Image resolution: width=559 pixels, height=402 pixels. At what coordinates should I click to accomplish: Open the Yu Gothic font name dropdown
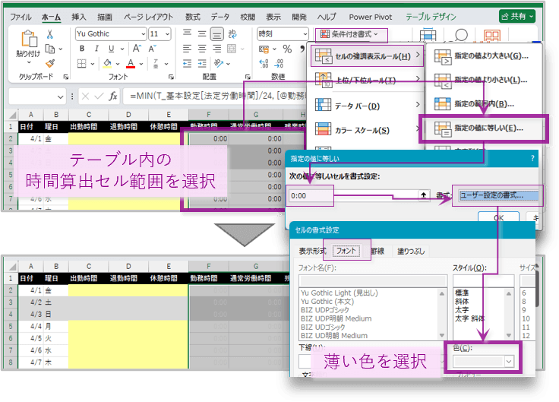(x=144, y=34)
